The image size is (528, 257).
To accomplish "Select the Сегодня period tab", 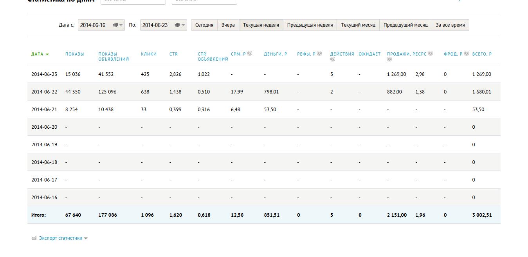I will pos(204,25).
